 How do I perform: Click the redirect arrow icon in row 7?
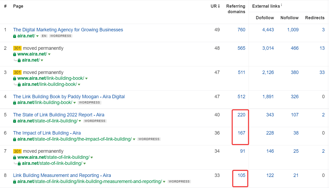coord(15,164)
